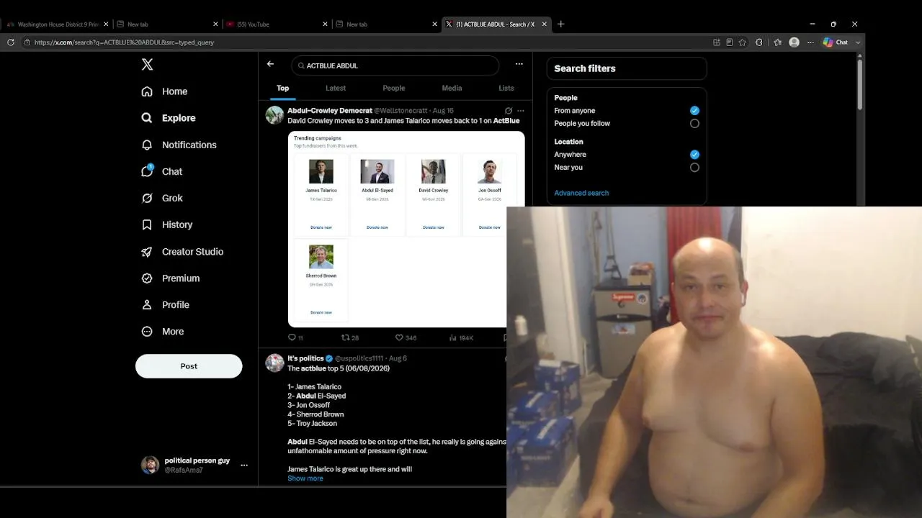Switch to the Top results tab
This screenshot has width=922, height=518.
[x=282, y=88]
